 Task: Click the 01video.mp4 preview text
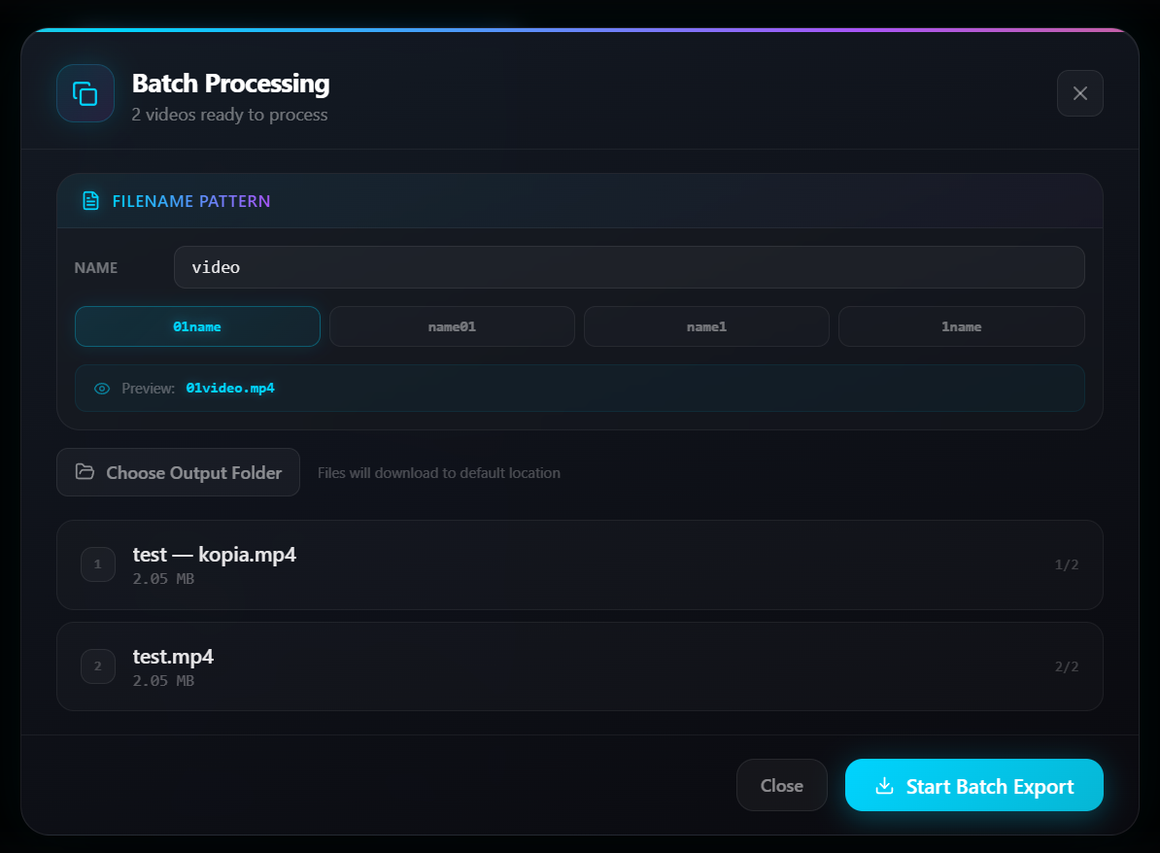click(x=230, y=388)
